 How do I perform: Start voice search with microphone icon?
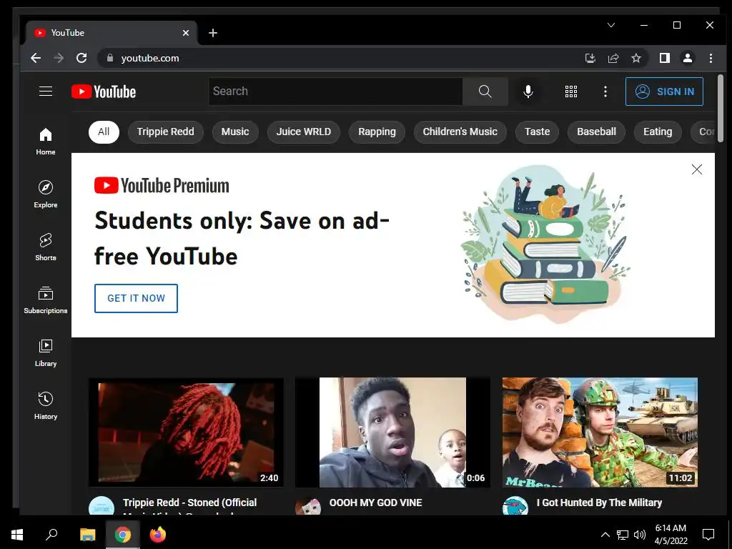[528, 91]
